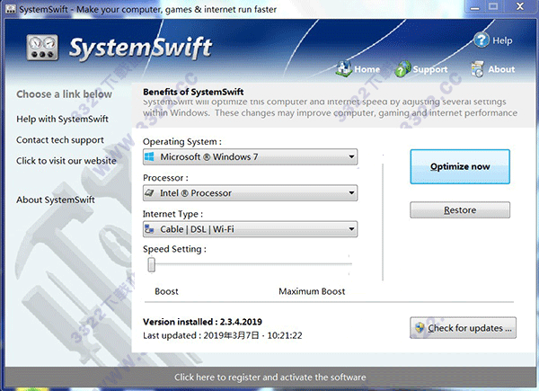Image resolution: width=539 pixels, height=391 pixels.
Task: Click the Home house icon
Action: pos(343,68)
